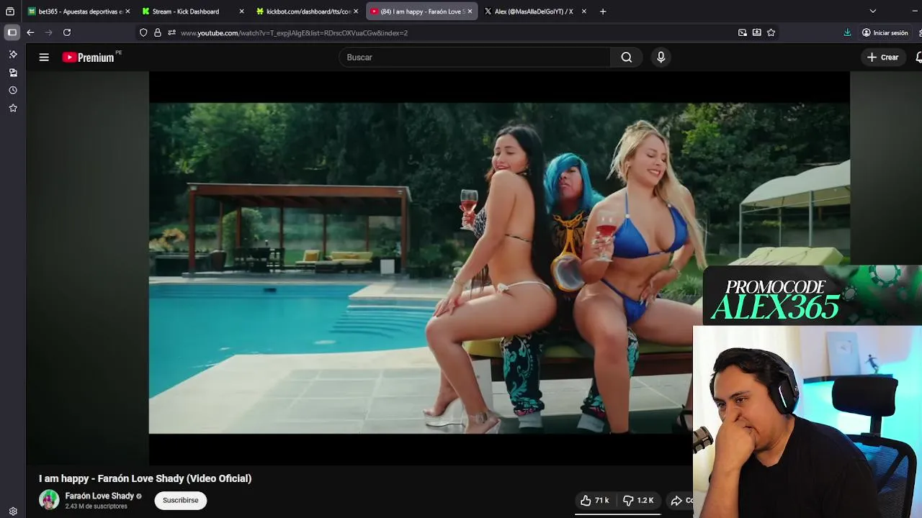Close the I am happy YouTube tab

click(x=470, y=12)
